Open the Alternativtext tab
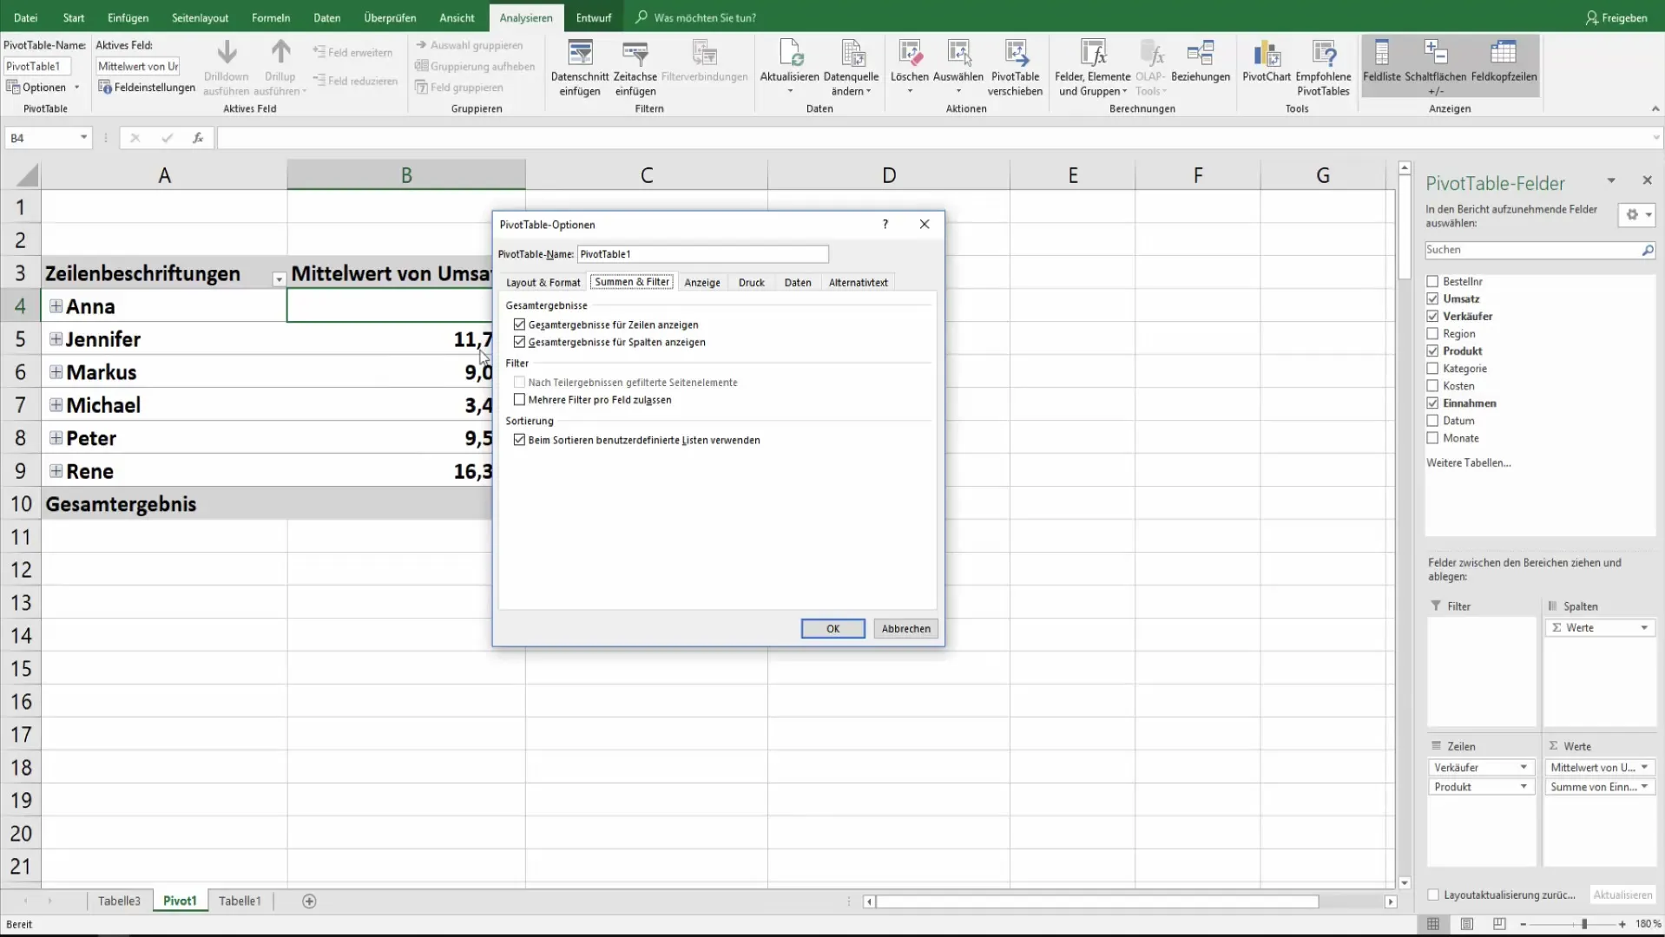 click(859, 282)
